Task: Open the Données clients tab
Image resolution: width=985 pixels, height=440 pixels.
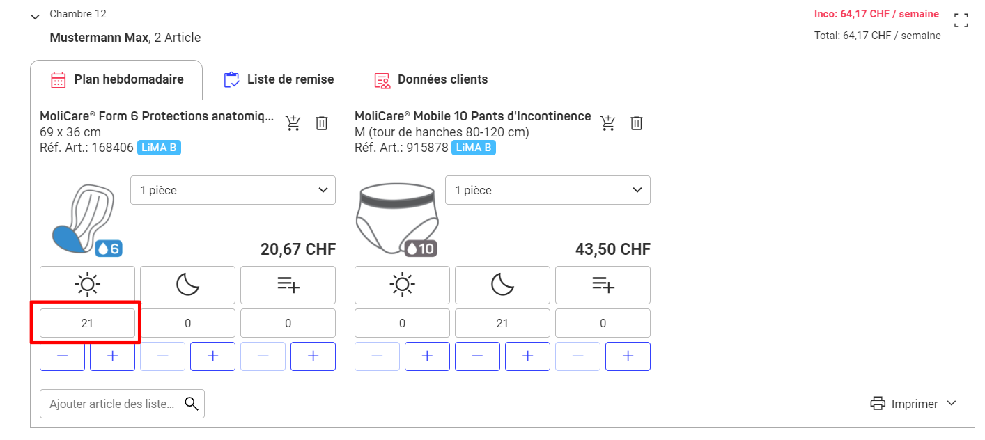Action: tap(431, 79)
